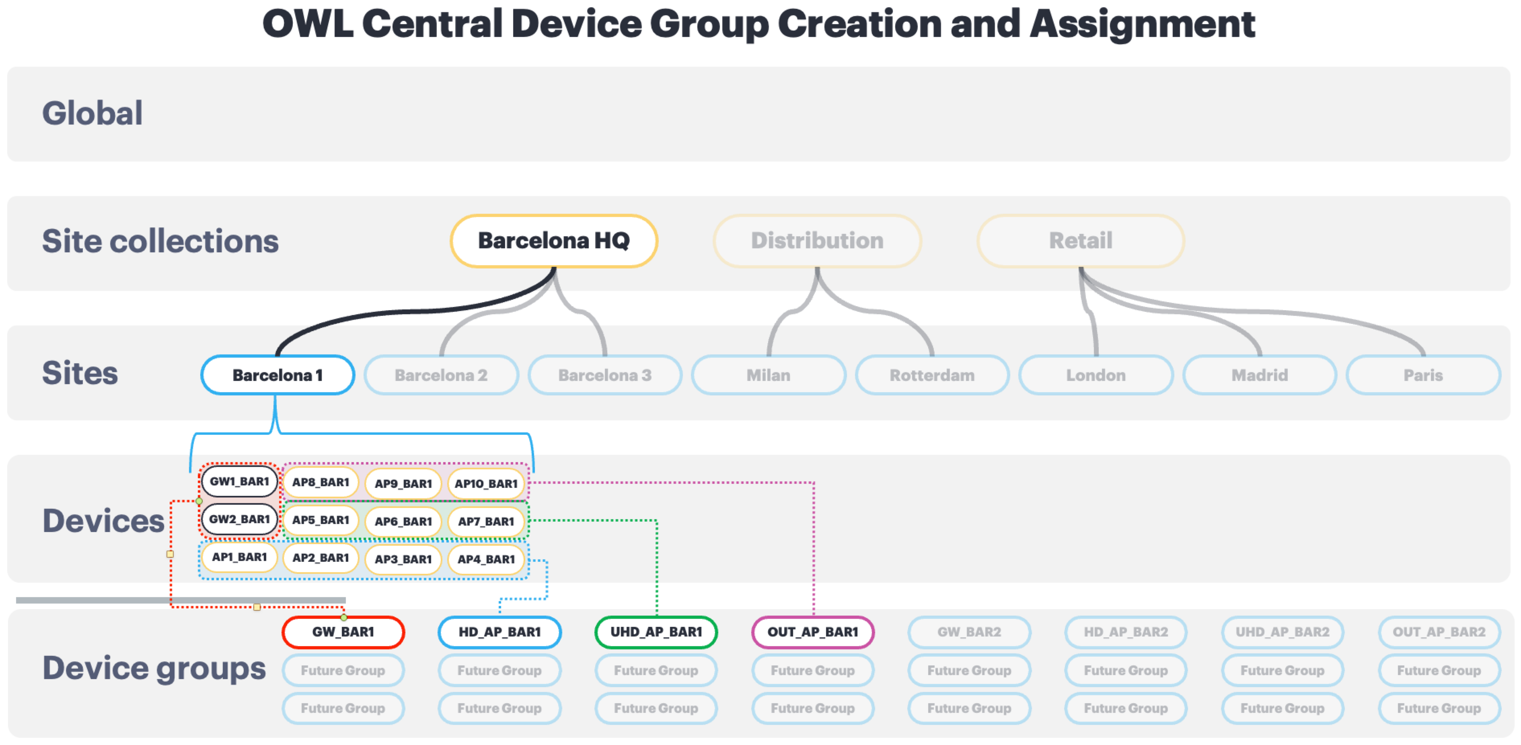1521x745 pixels.
Task: Choose access point AP3_BAR1
Action: pyautogui.click(x=403, y=560)
